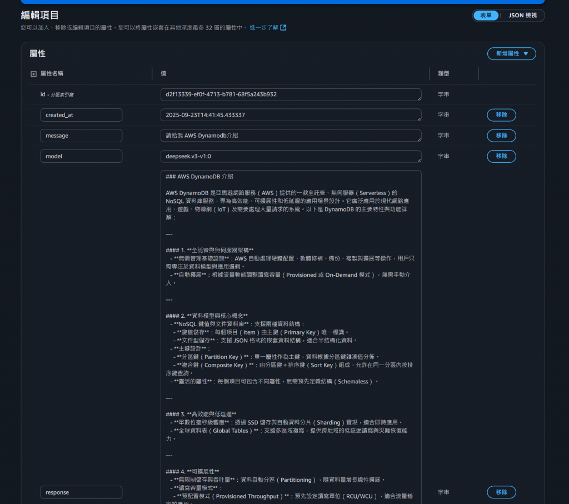Click the id value field
569x504 pixels.
[x=291, y=94]
